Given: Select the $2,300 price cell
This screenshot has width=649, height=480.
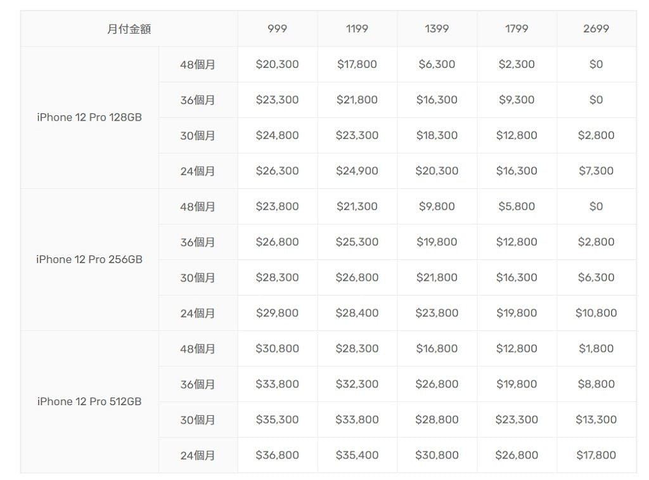Looking at the screenshot, I should (517, 64).
